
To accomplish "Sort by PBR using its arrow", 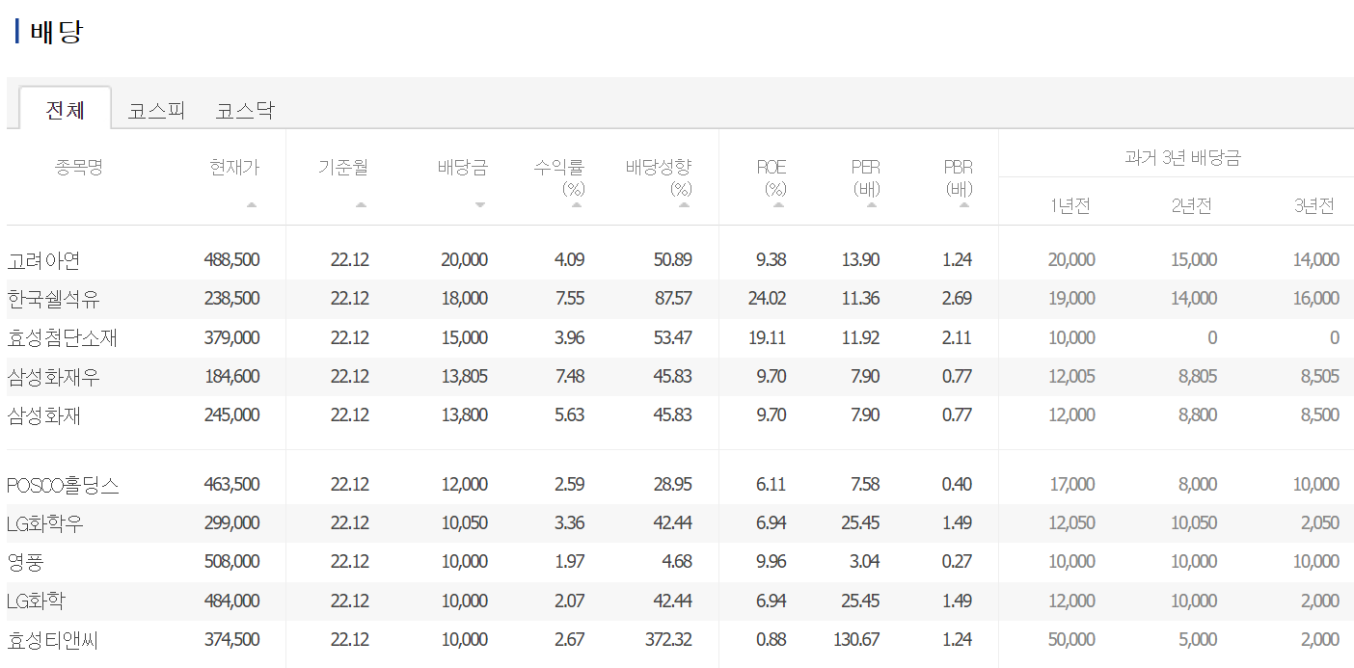I will point(964,204).
